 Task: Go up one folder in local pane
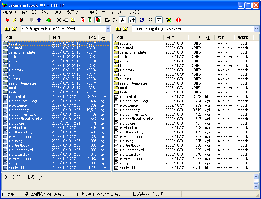point(7,29)
